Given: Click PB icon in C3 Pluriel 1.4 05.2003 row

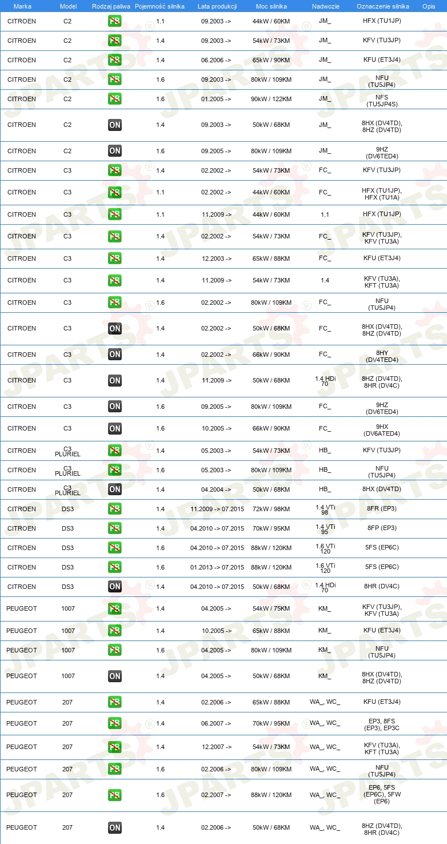Looking at the screenshot, I should pos(115,451).
